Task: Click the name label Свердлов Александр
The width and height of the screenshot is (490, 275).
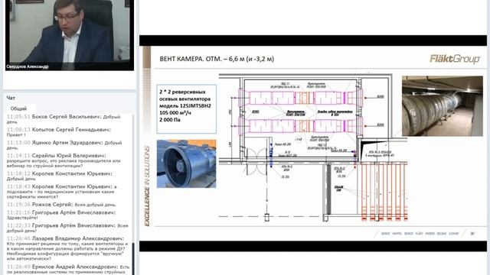Action: pos(28,66)
